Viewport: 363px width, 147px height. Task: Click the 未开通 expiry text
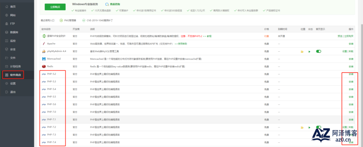pos(281,36)
